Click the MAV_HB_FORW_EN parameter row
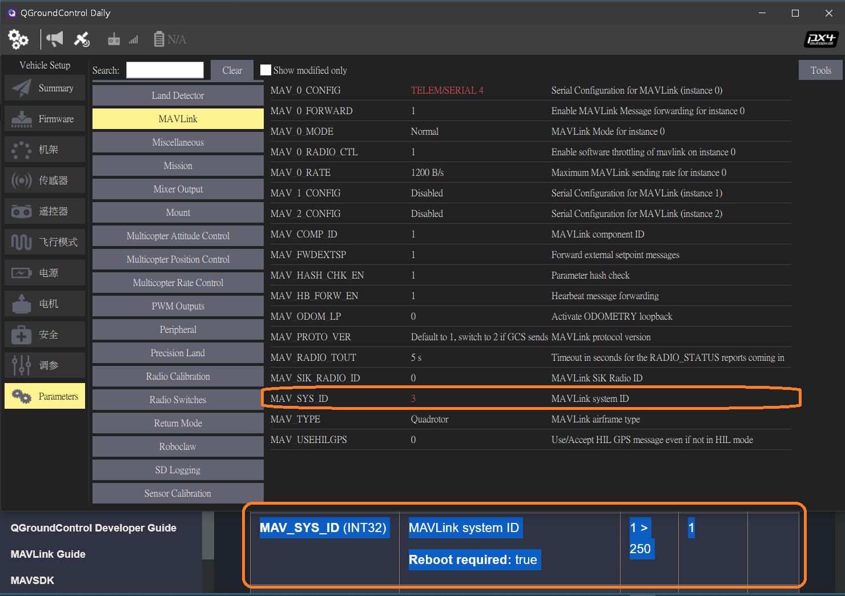The width and height of the screenshot is (845, 596). 531,296
